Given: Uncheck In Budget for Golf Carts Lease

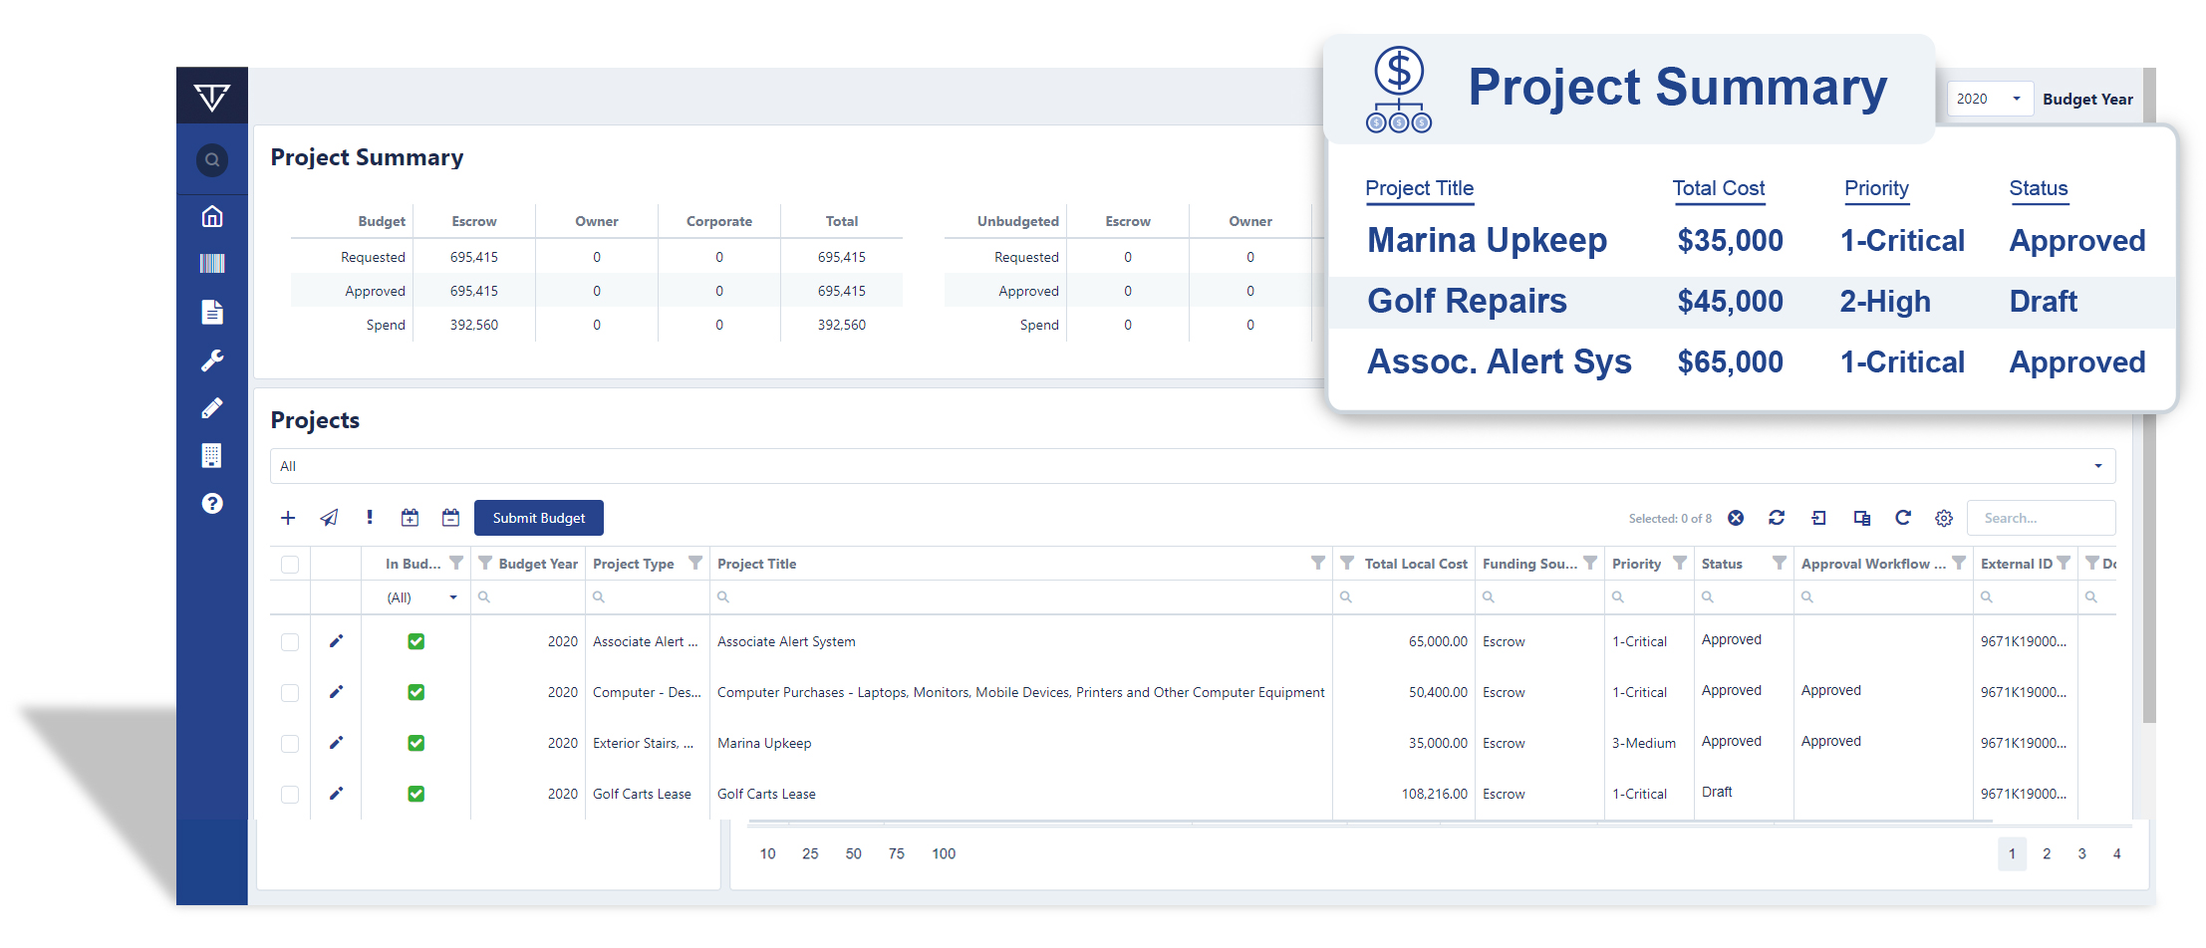Looking at the screenshot, I should point(416,794).
